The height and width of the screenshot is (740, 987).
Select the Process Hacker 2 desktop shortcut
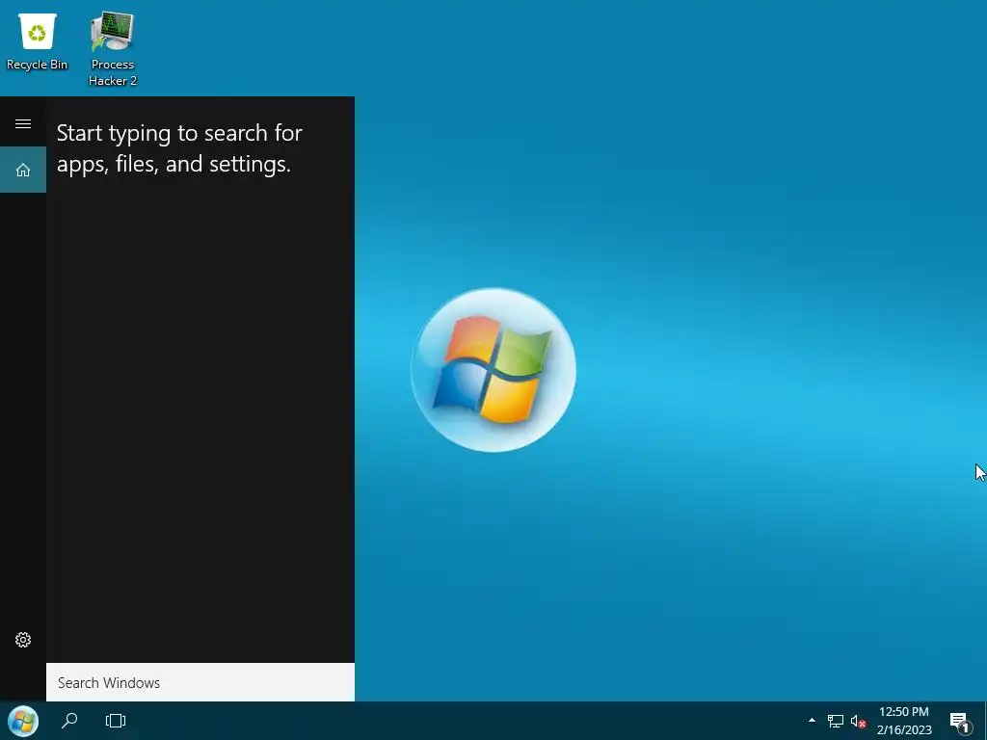(112, 49)
